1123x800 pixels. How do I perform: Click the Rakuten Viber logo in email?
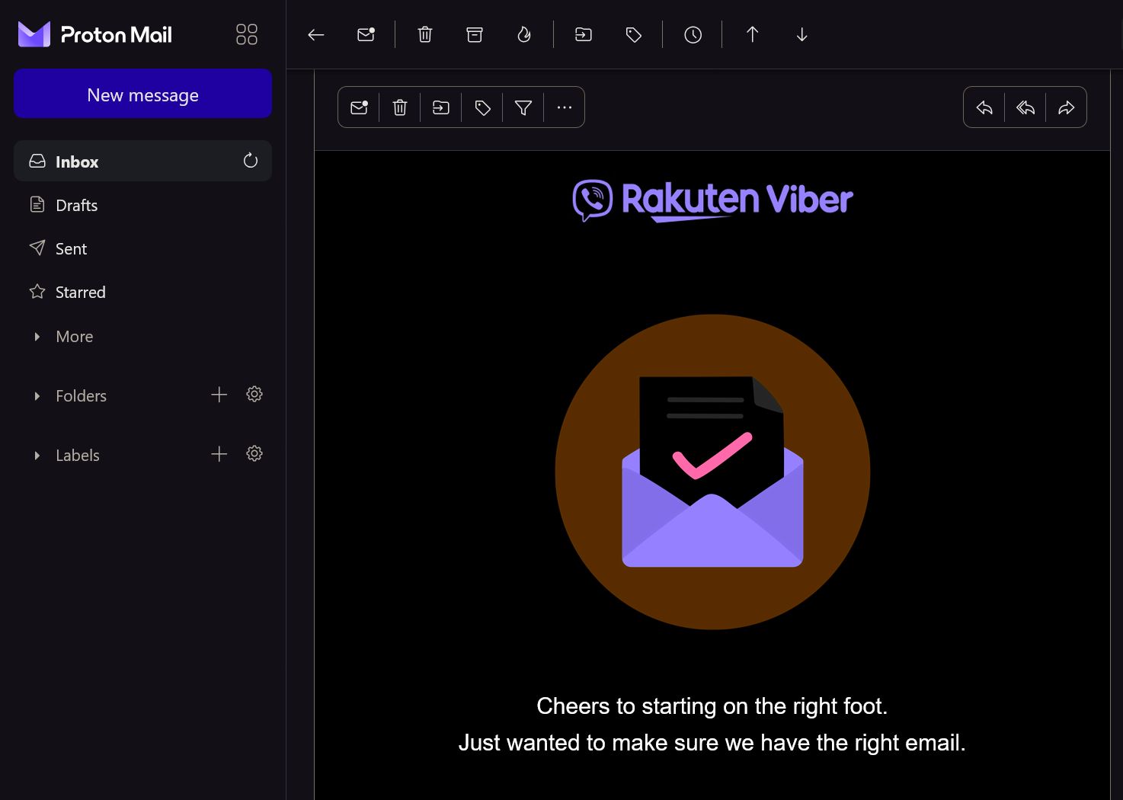coord(712,200)
